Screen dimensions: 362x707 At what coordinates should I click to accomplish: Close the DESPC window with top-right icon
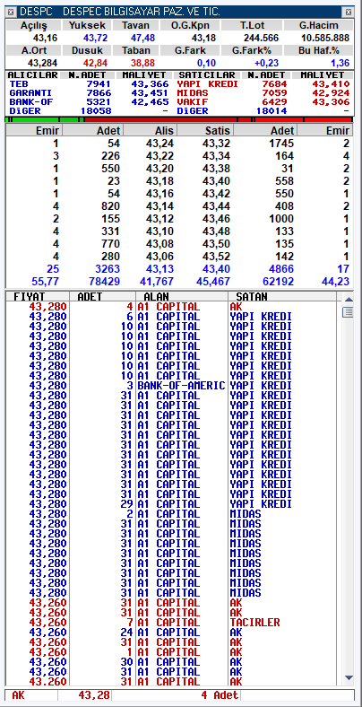pyautogui.click(x=348, y=13)
